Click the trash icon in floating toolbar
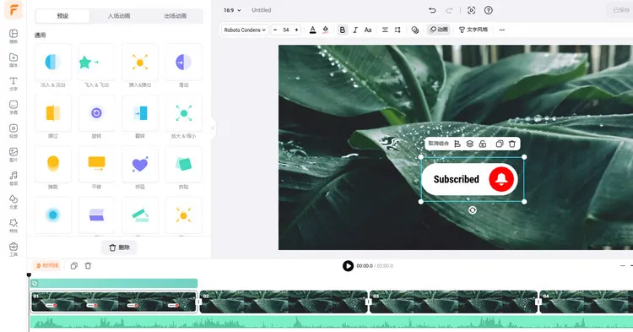The height and width of the screenshot is (332, 633). tap(512, 144)
